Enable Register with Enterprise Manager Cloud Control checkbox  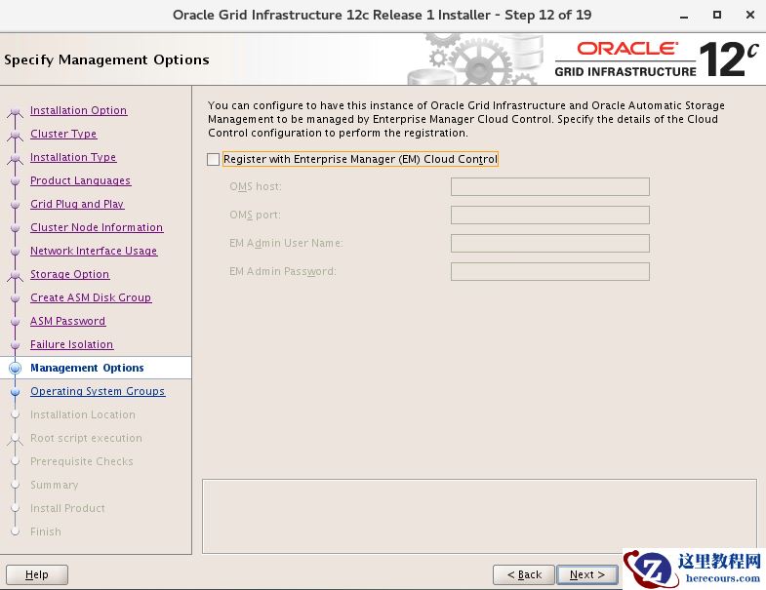[x=213, y=159]
